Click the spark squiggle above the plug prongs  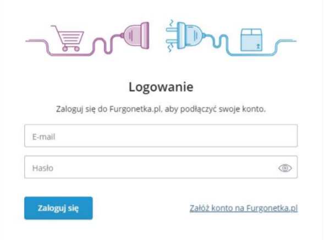tap(172, 23)
